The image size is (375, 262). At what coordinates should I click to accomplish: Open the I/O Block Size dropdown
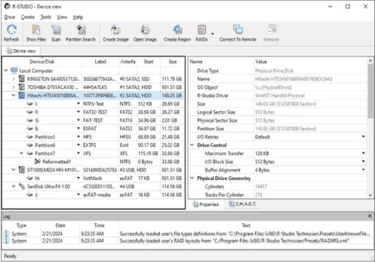point(363,162)
